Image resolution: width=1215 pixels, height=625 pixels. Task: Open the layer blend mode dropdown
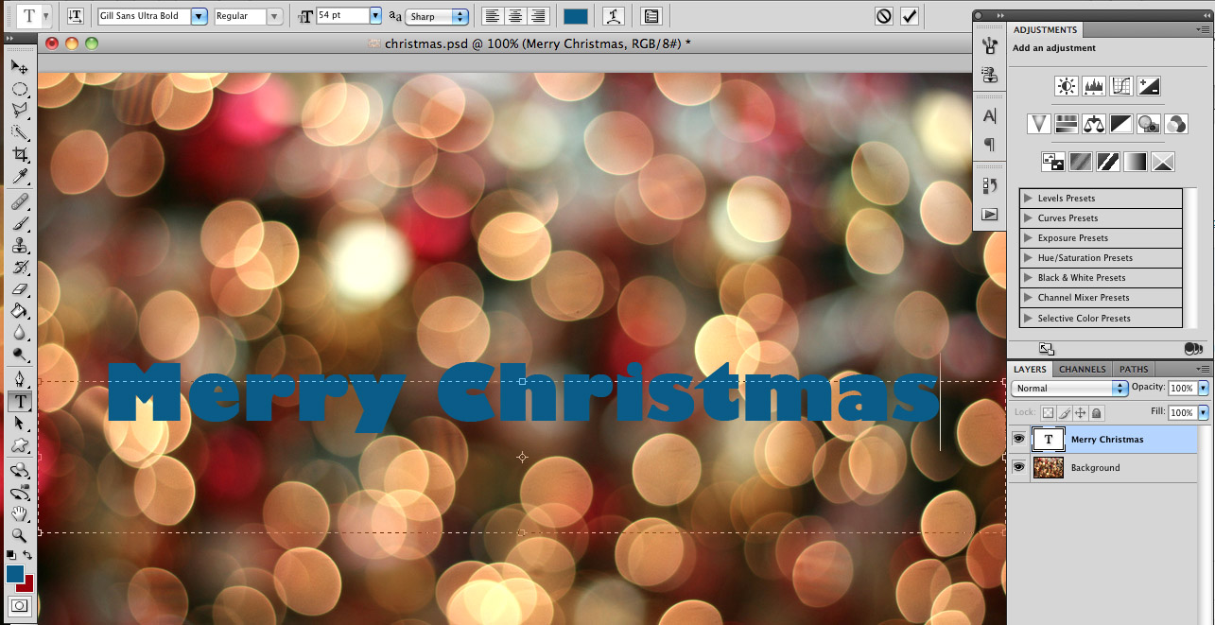click(1069, 388)
